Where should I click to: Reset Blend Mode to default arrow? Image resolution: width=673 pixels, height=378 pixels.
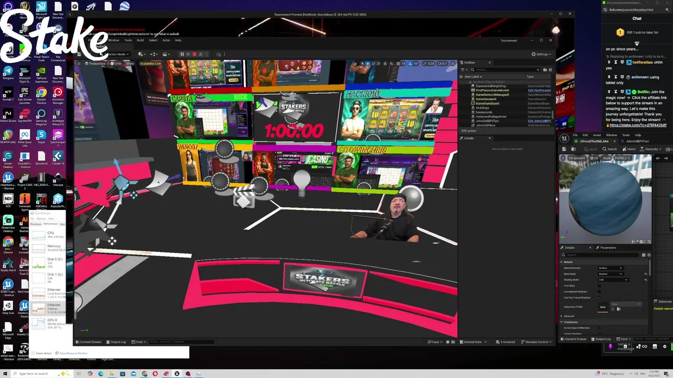pyautogui.click(x=646, y=274)
